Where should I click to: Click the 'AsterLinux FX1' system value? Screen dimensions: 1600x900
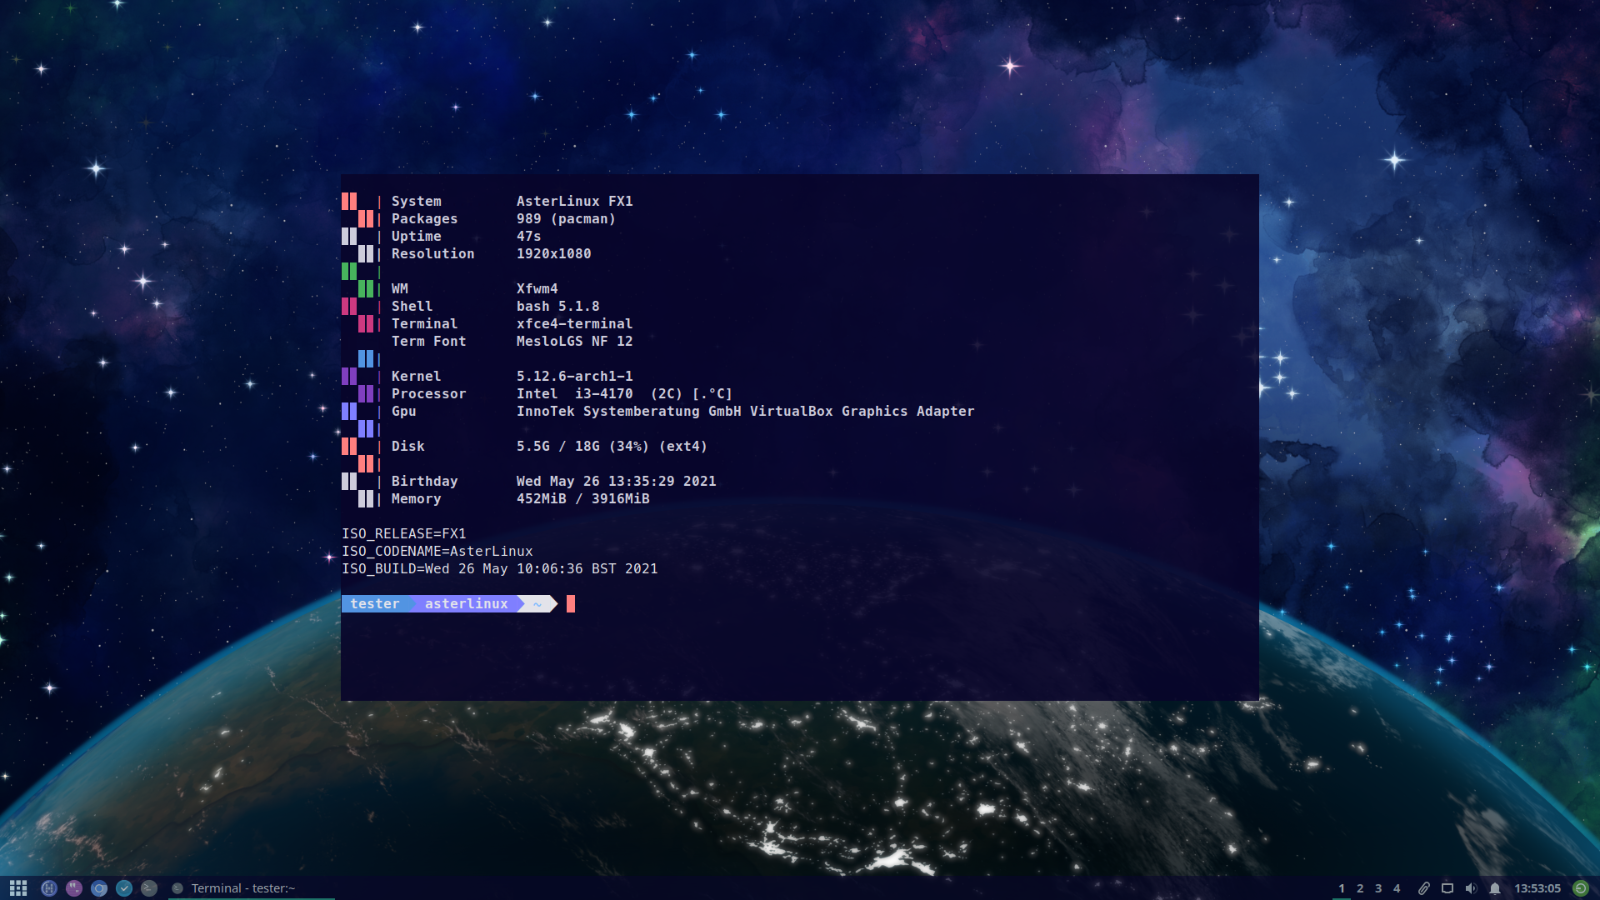(575, 201)
